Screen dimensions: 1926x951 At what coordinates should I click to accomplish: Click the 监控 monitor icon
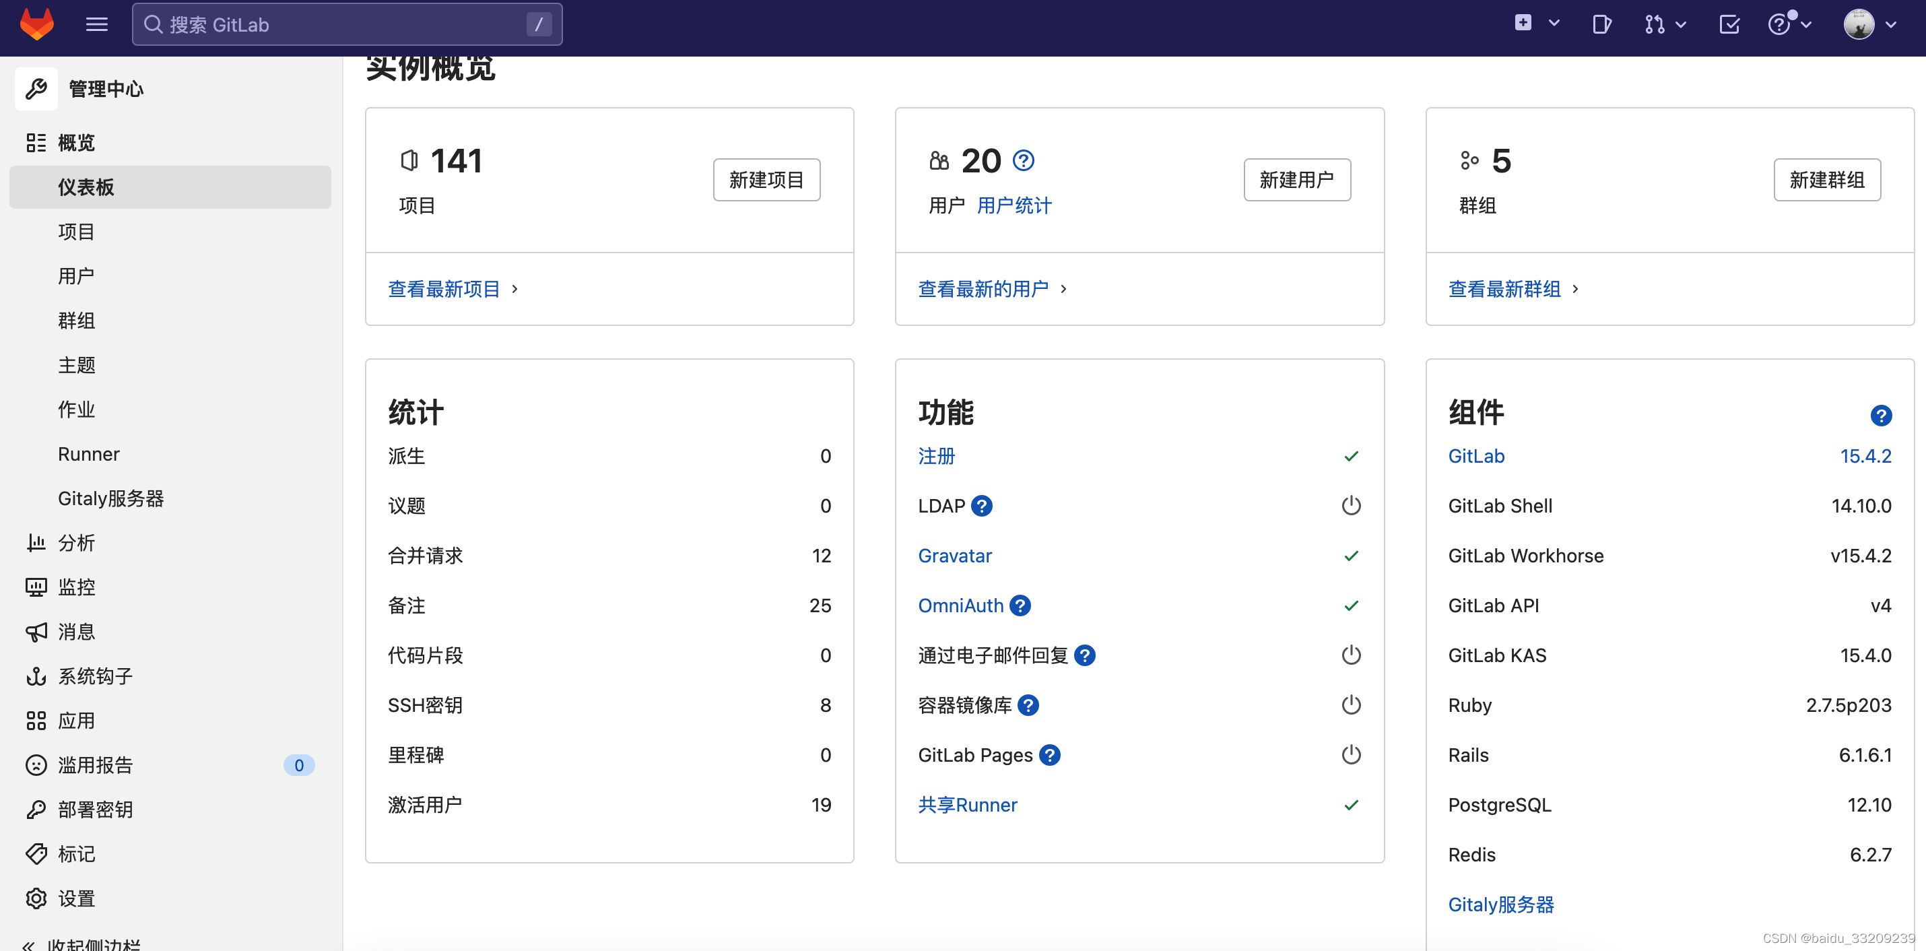coord(36,588)
